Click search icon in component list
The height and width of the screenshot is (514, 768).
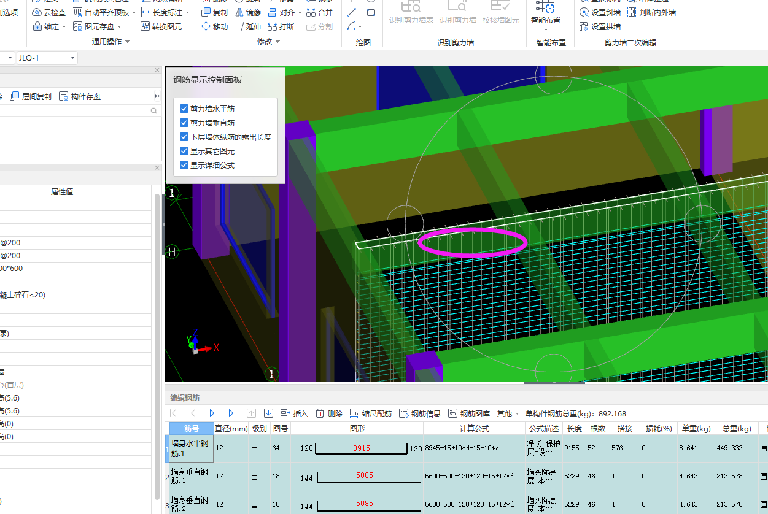[154, 111]
